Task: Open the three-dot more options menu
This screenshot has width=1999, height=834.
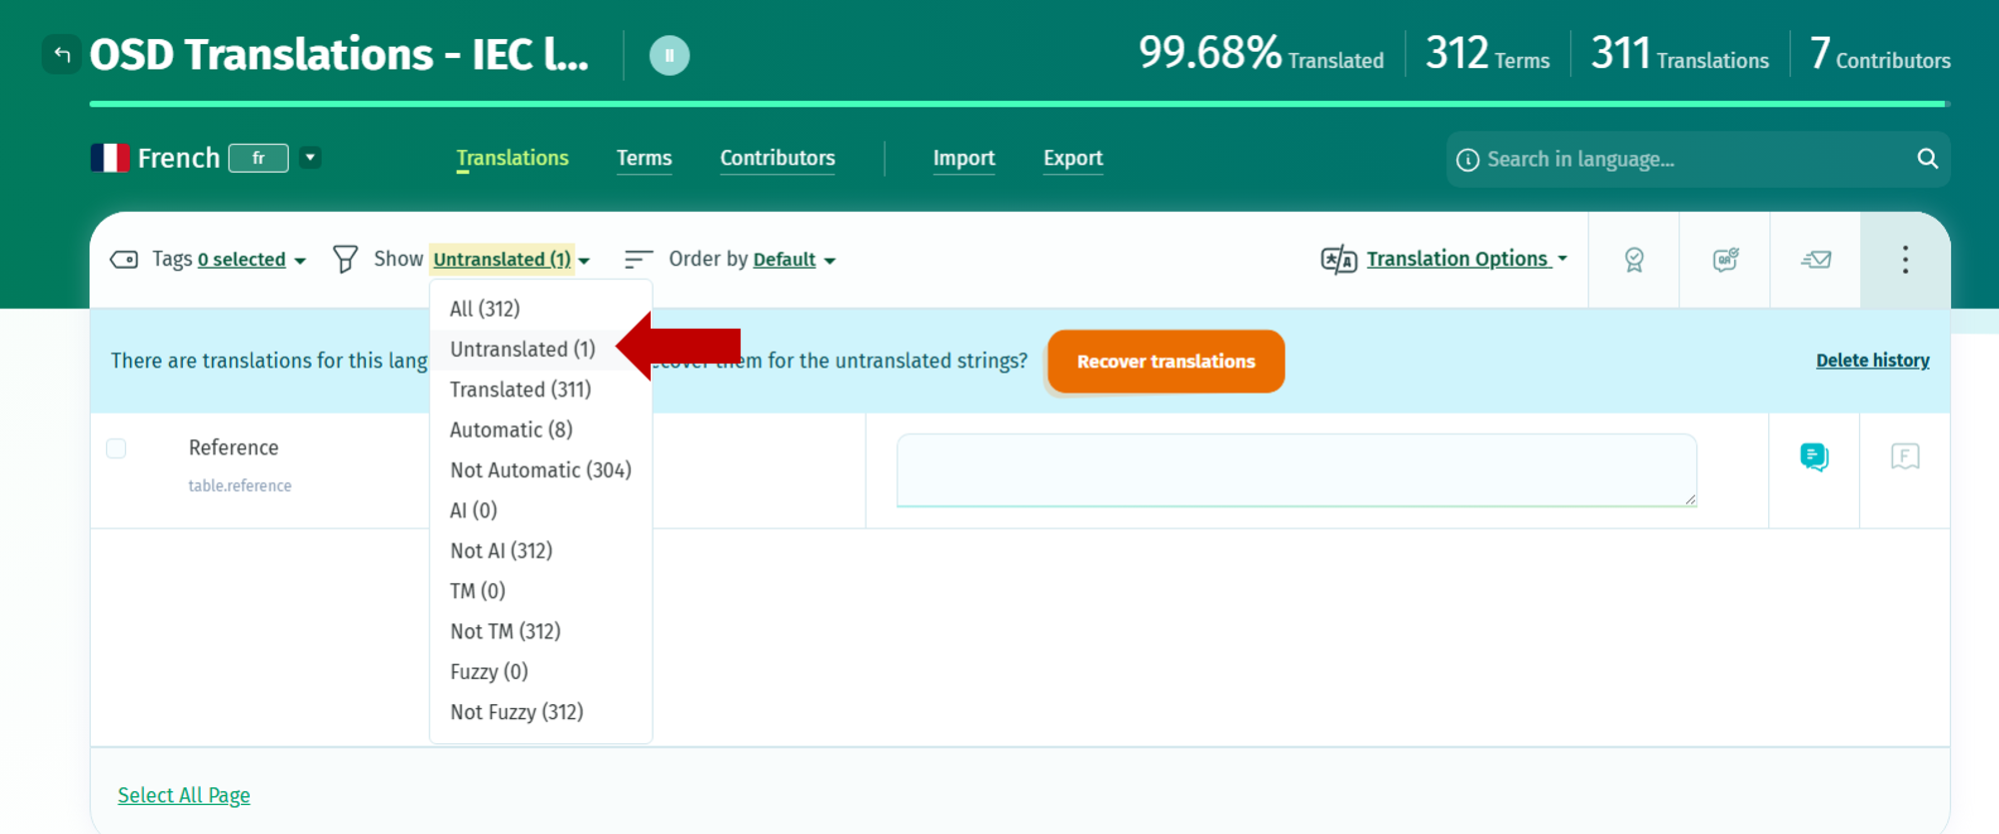Action: pyautogui.click(x=1905, y=260)
